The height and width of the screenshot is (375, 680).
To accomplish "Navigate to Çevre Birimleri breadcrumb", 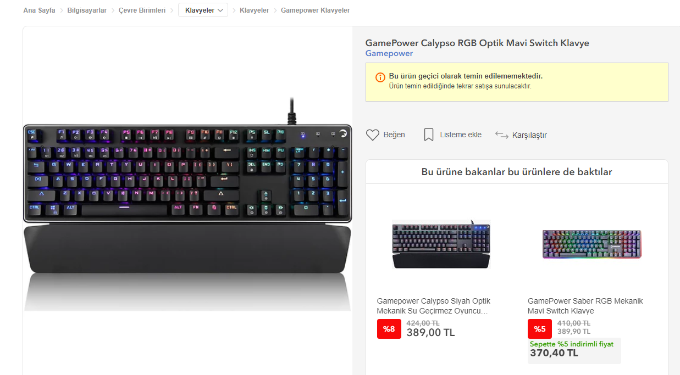I will (142, 10).
